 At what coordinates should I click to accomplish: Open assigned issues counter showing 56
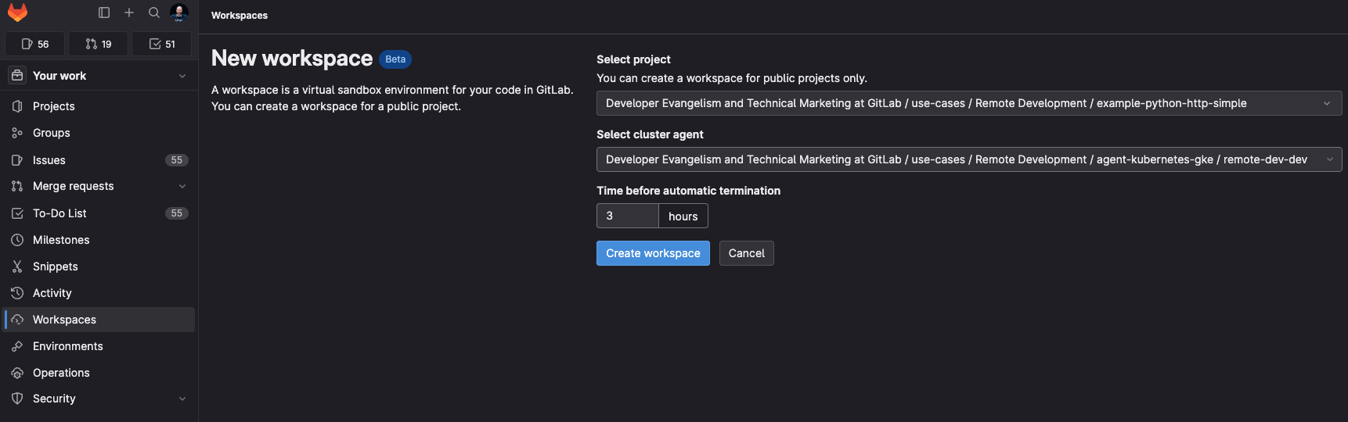point(34,45)
